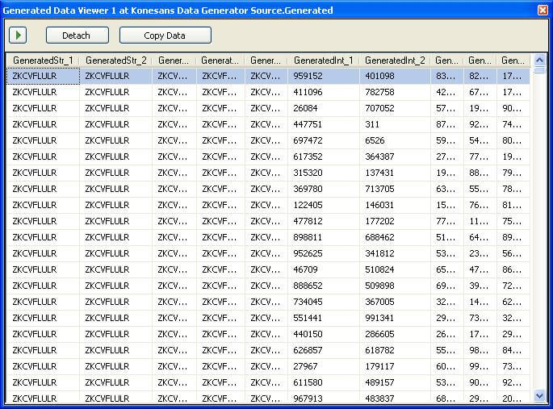Click the scrollbar down arrow

click(539, 395)
